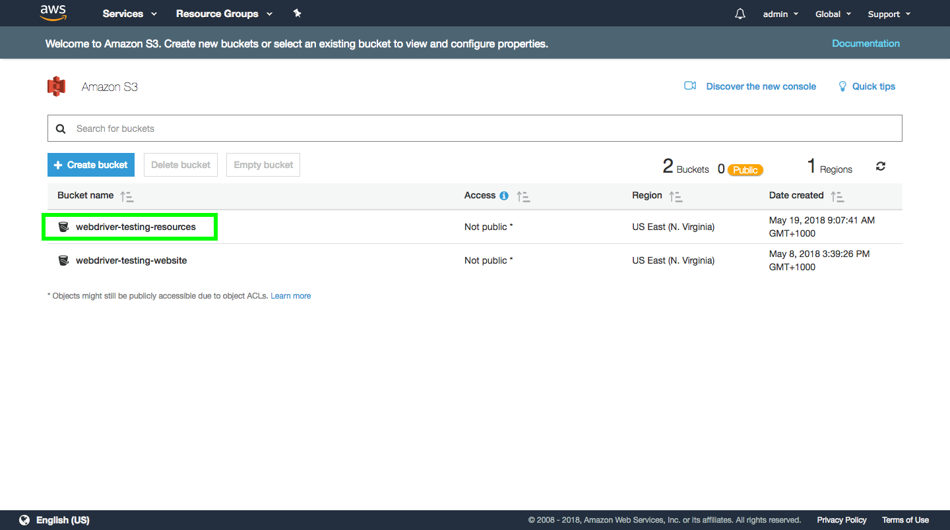Image resolution: width=950 pixels, height=530 pixels.
Task: Open the notifications bell icon
Action: click(x=740, y=14)
